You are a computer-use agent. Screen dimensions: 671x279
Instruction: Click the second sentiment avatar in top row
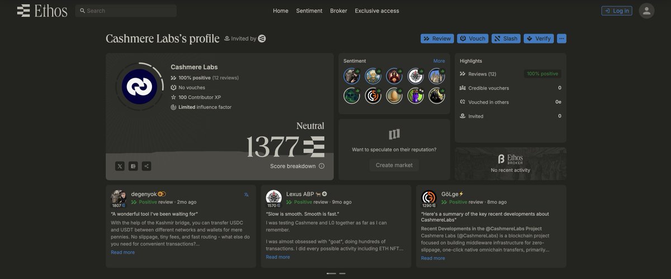(373, 76)
